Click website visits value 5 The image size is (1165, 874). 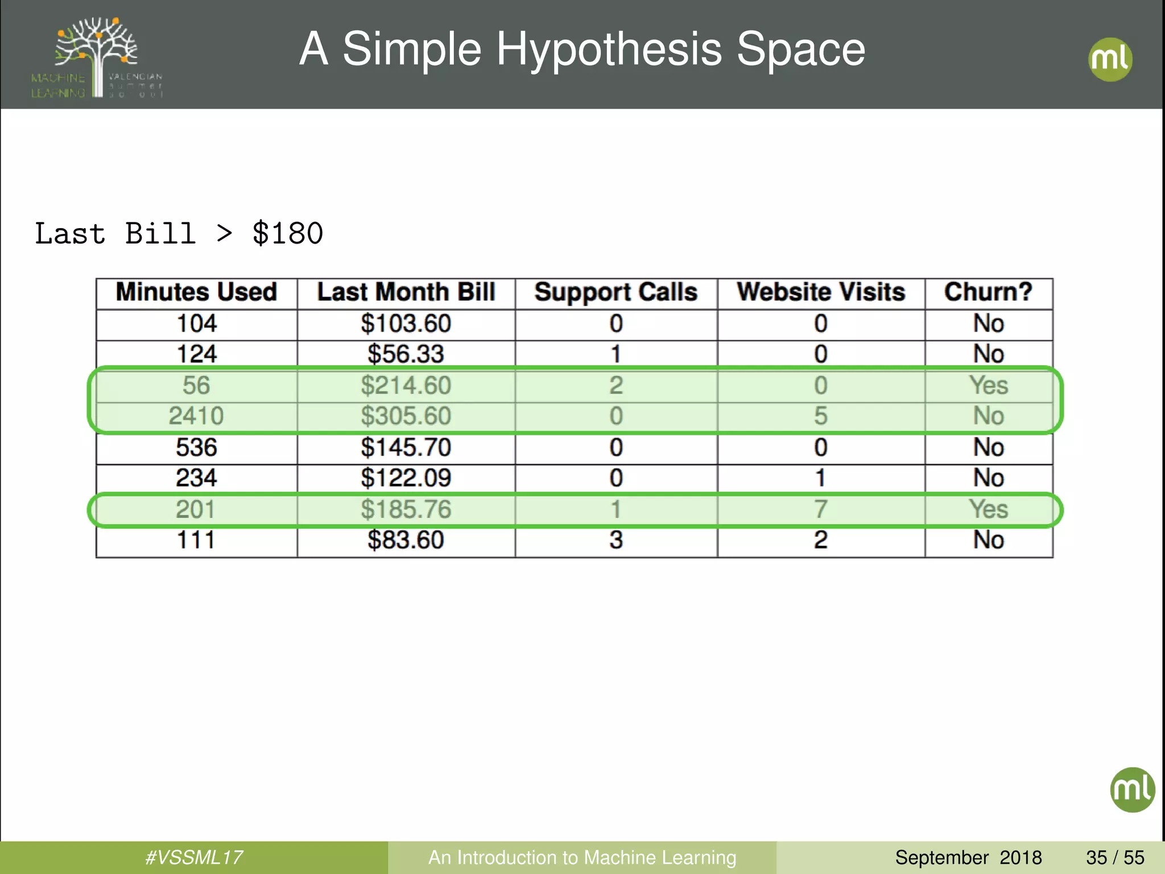click(820, 416)
